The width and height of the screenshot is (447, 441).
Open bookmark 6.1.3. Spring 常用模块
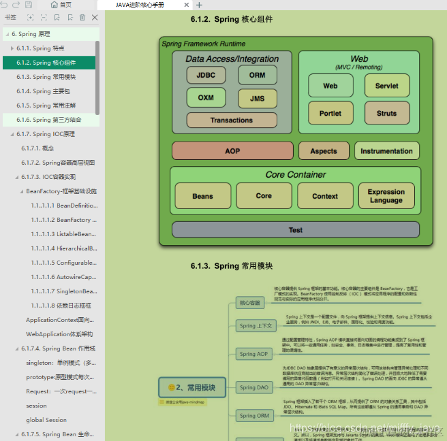pos(46,77)
